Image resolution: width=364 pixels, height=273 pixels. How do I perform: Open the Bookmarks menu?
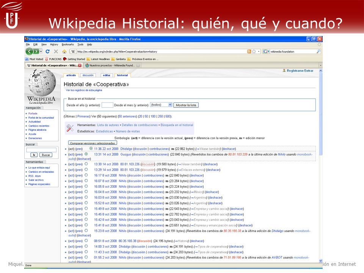click(x=68, y=45)
